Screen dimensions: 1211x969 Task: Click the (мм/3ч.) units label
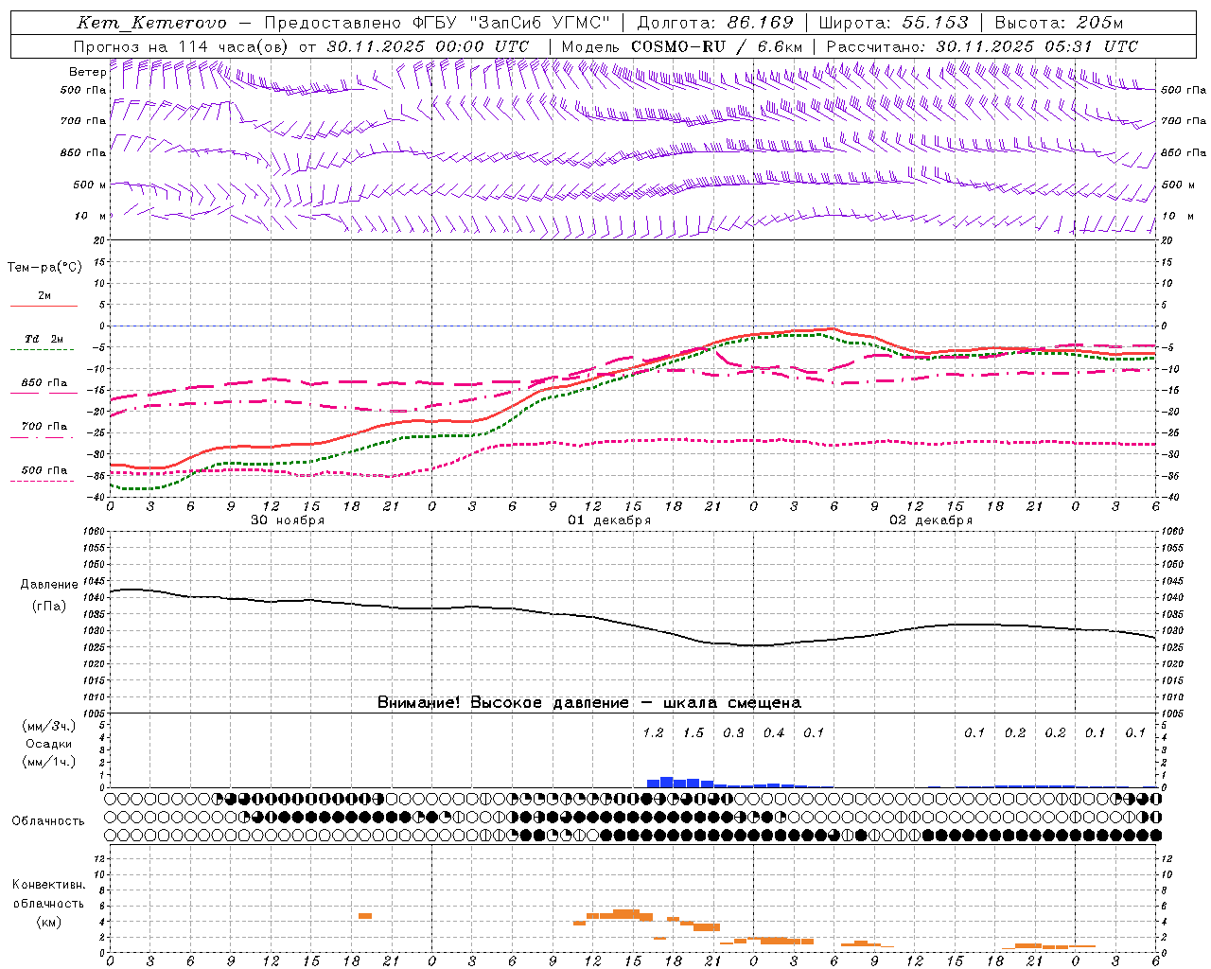[x=49, y=726]
